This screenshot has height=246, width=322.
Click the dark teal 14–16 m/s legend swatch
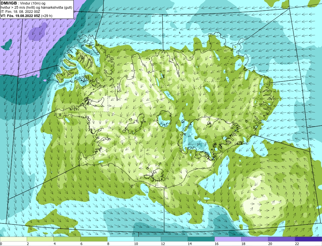coord(201,239)
